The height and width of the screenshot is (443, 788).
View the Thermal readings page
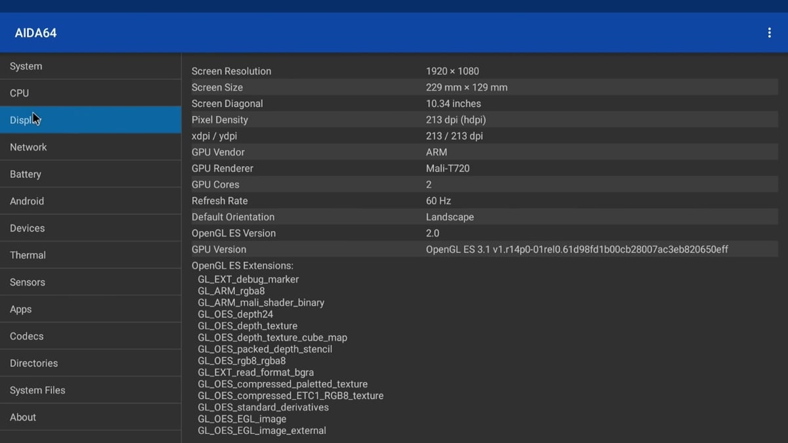(x=28, y=255)
